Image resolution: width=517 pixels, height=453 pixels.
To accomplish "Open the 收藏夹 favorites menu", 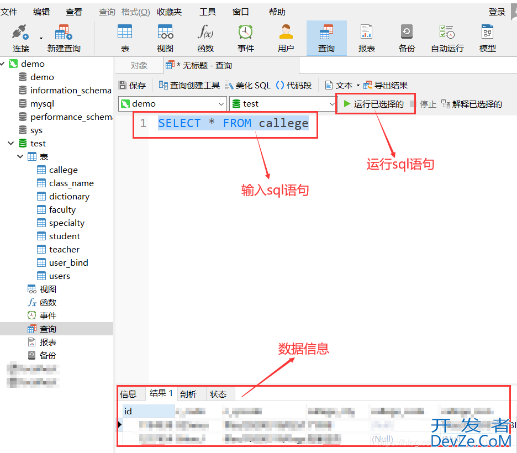I will pyautogui.click(x=169, y=12).
